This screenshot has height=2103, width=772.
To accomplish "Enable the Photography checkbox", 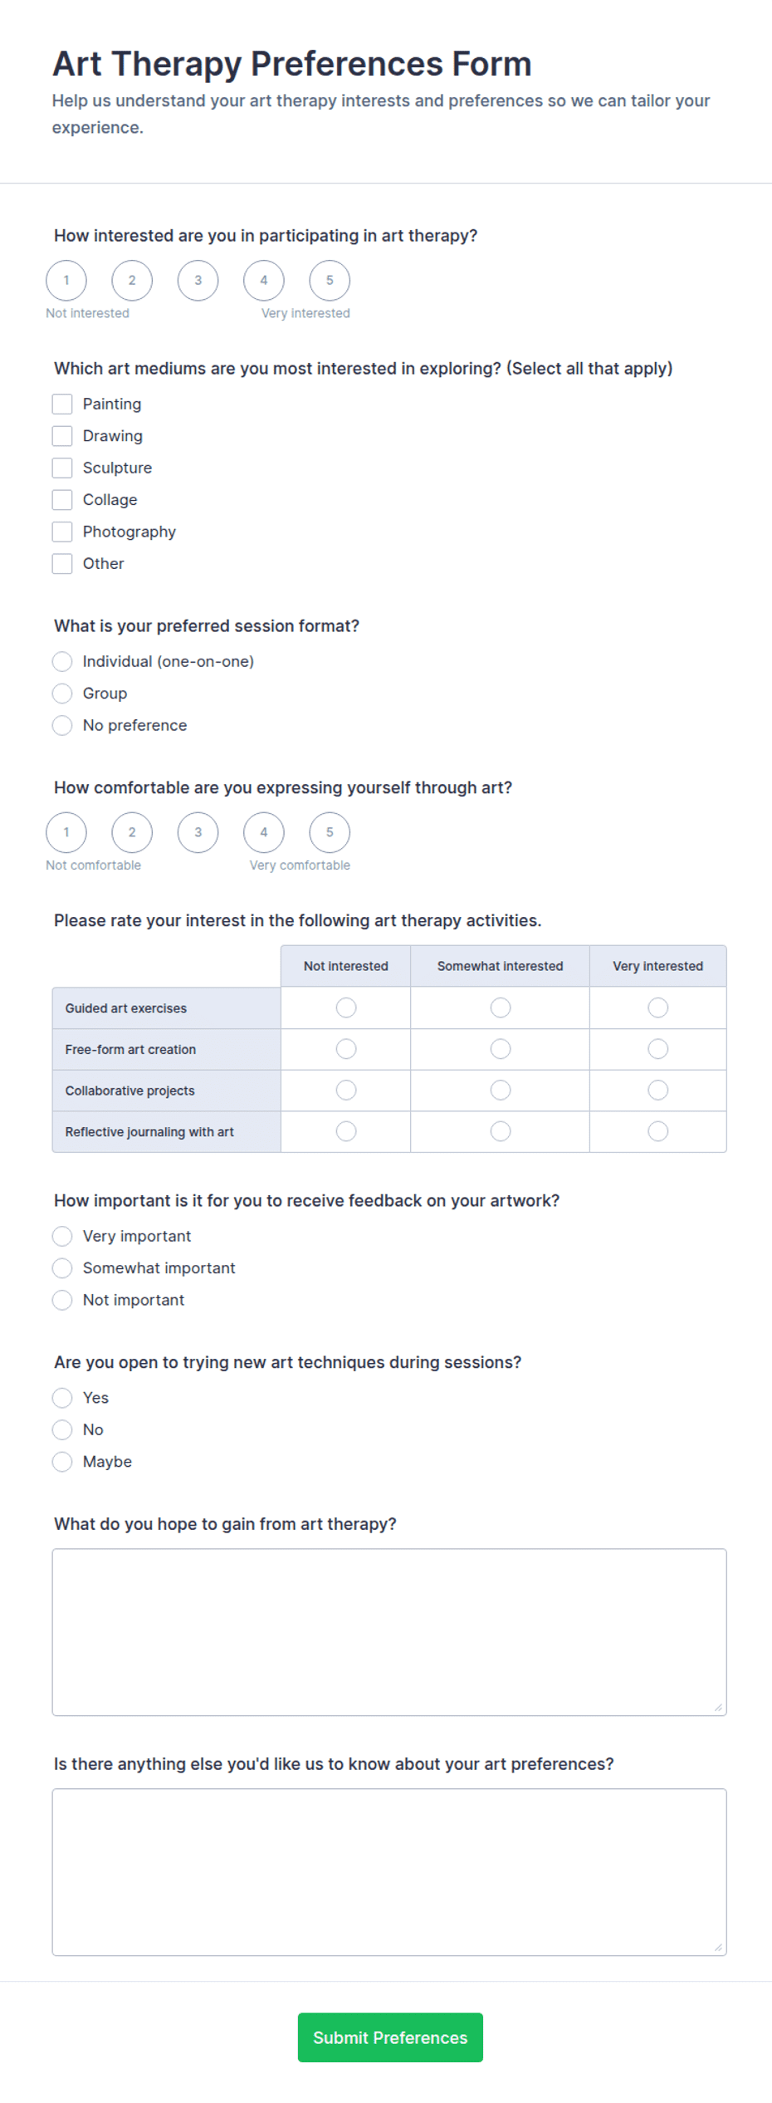I will pos(62,532).
